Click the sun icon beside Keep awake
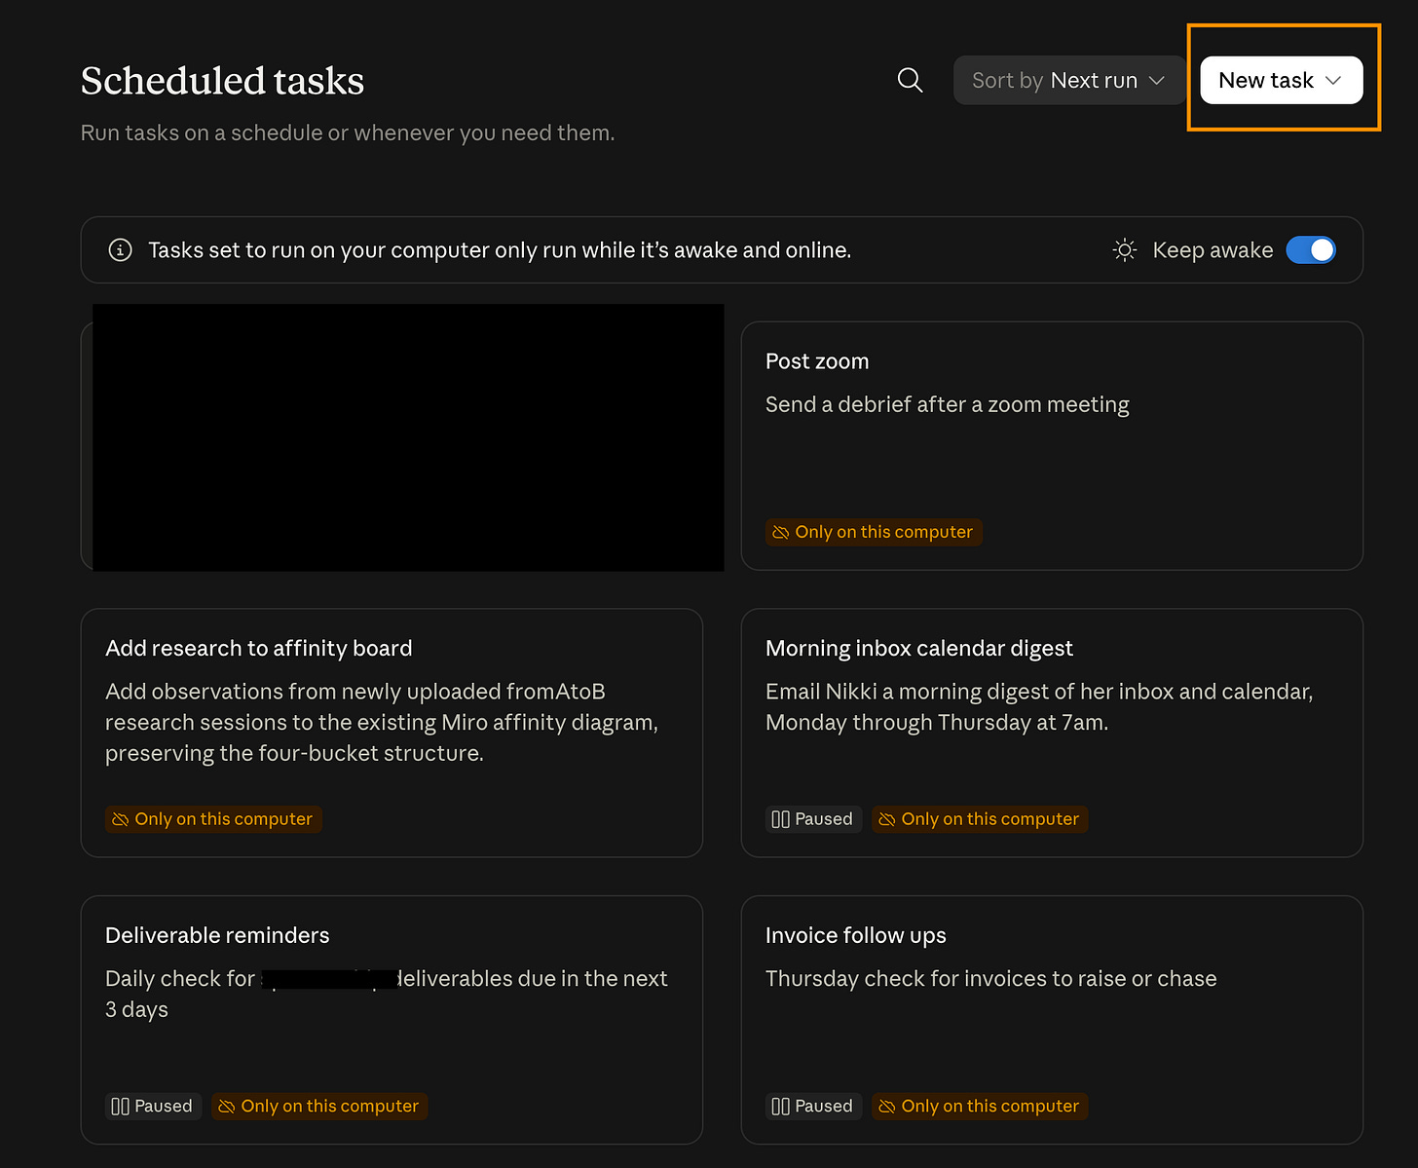Screen dimensions: 1418x1168 coord(1125,250)
